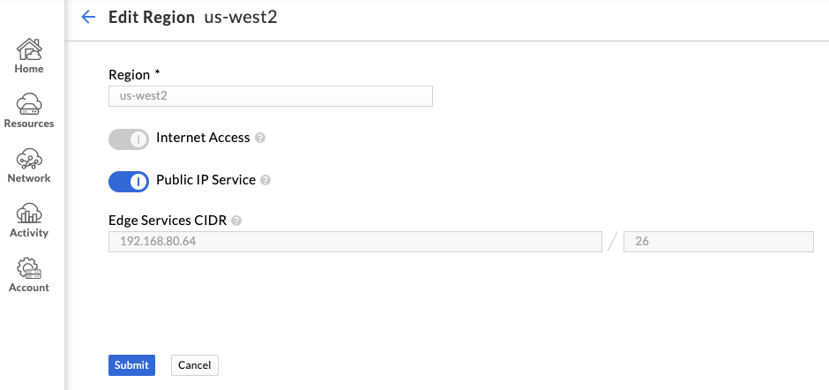Focus the CIDR address field 192.168.80.64
The width and height of the screenshot is (829, 390).
[355, 241]
